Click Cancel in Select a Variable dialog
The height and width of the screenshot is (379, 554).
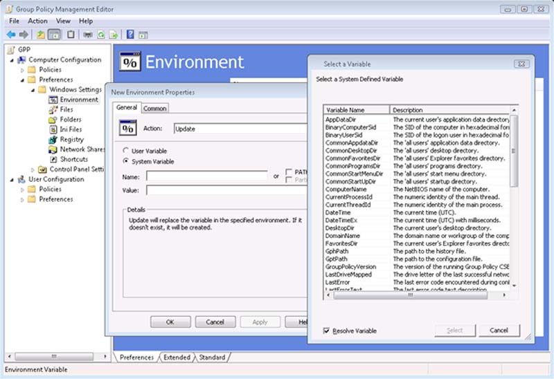[x=499, y=331]
